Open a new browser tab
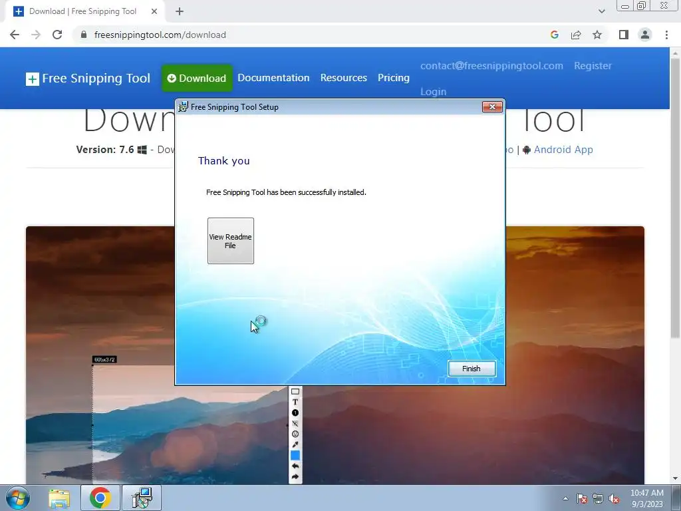Image resolution: width=681 pixels, height=511 pixels. 180,11
